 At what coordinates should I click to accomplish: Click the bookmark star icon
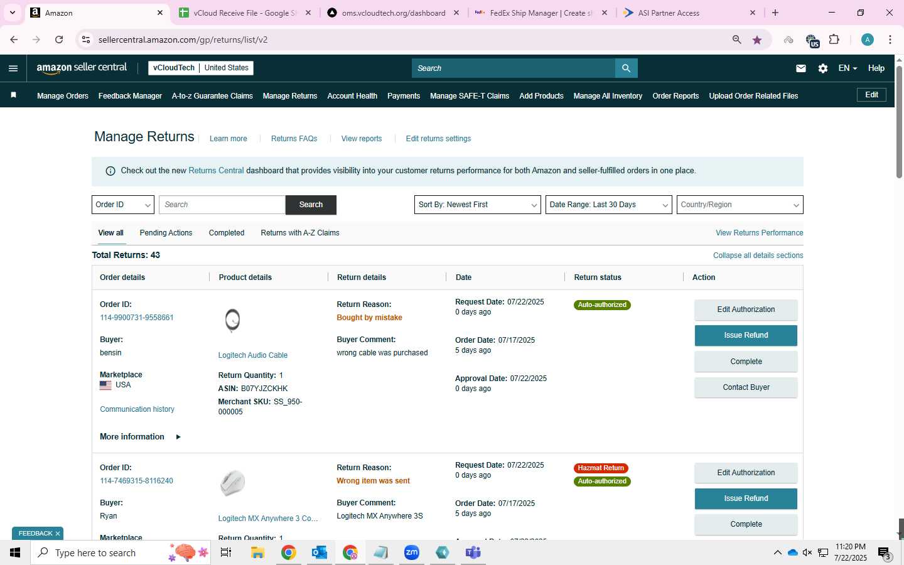click(x=757, y=40)
